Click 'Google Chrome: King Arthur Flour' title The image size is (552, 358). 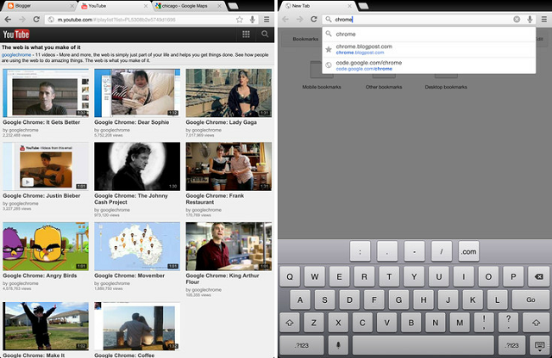point(223,279)
